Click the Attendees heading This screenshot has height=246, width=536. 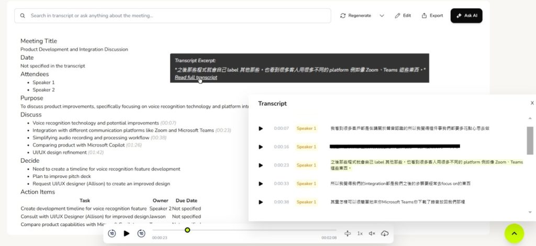pyautogui.click(x=35, y=74)
